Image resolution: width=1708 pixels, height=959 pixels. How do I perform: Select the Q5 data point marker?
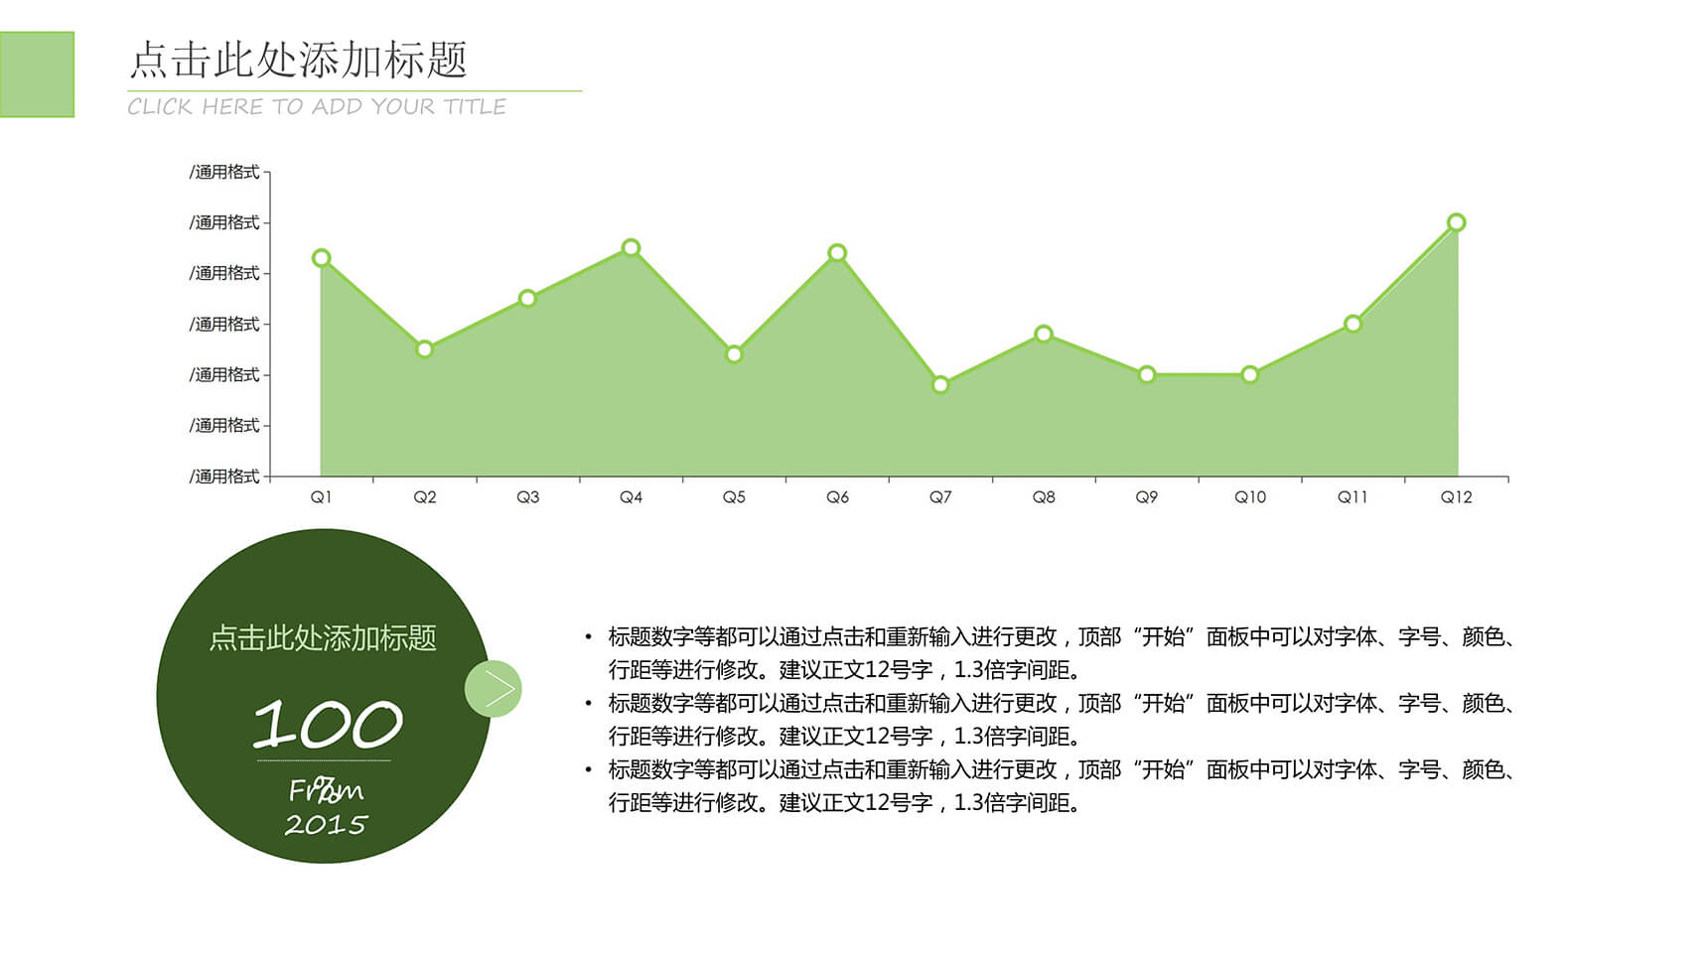734,354
